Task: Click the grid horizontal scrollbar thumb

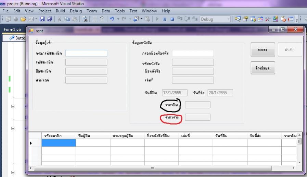Action: pyautogui.click(x=153, y=168)
